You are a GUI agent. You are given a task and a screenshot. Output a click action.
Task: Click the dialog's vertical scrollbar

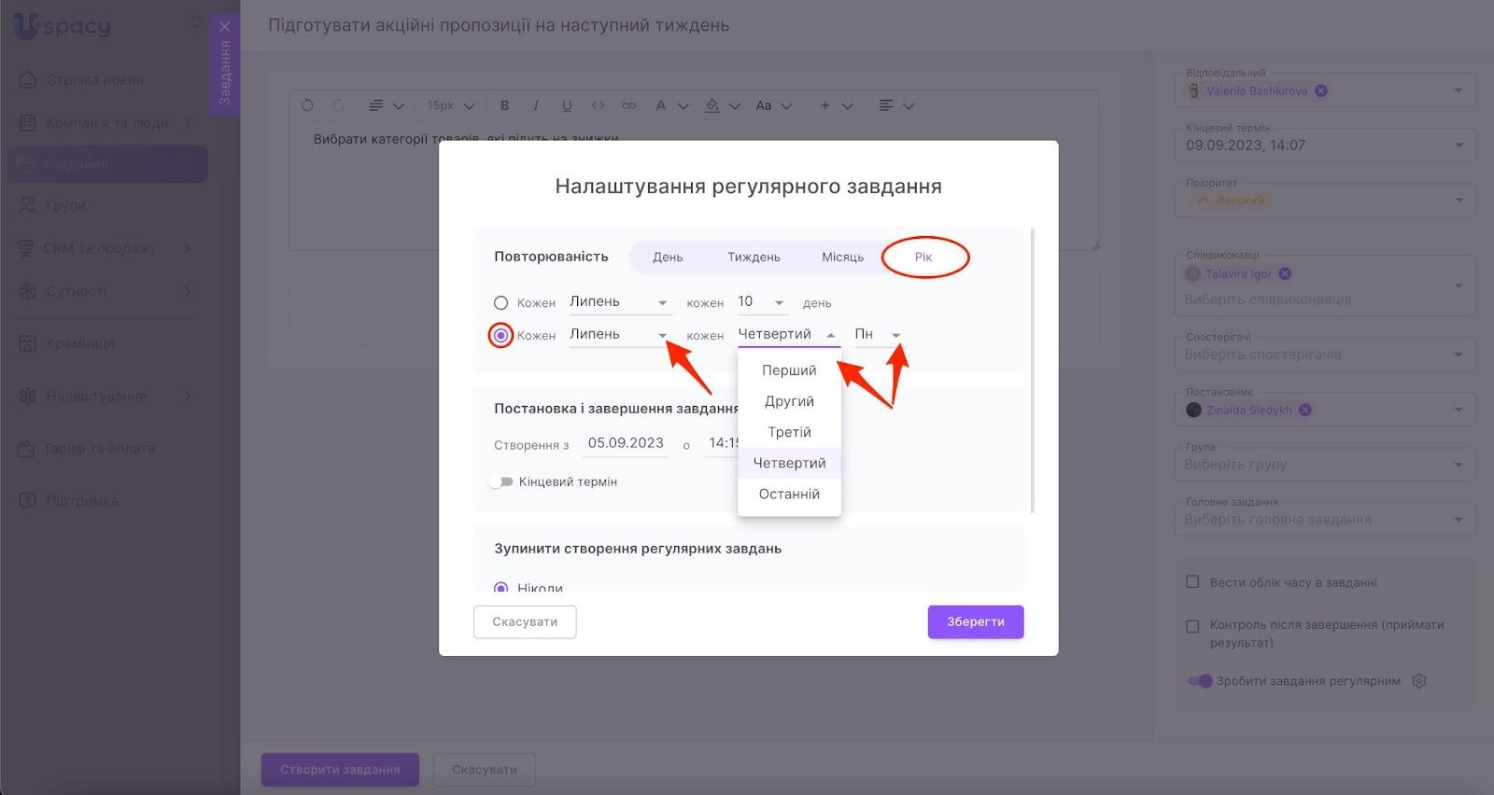pos(1032,370)
